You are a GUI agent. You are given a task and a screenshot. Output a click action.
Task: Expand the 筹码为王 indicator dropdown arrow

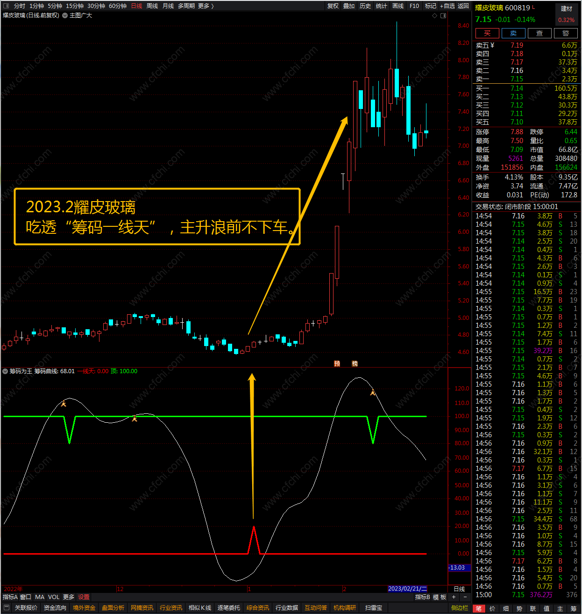5,371
